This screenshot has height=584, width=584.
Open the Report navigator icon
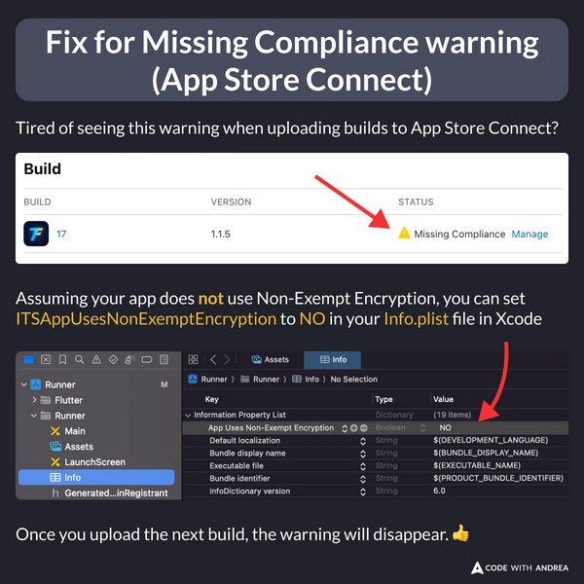pyautogui.click(x=164, y=359)
